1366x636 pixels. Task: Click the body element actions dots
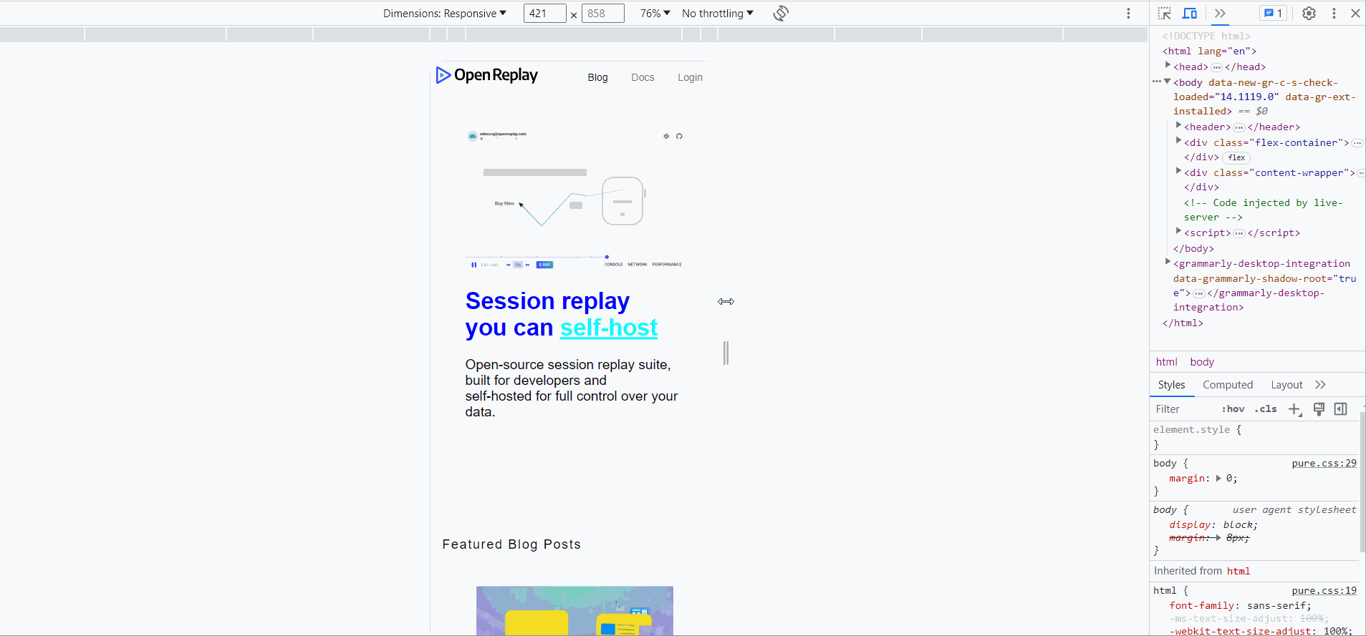coord(1155,82)
